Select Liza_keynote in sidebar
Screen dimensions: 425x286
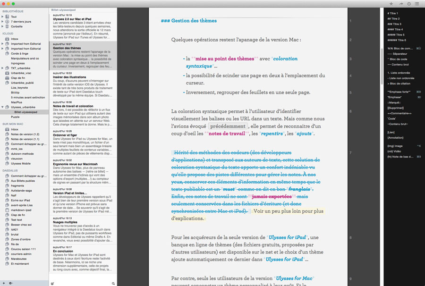click(19, 88)
